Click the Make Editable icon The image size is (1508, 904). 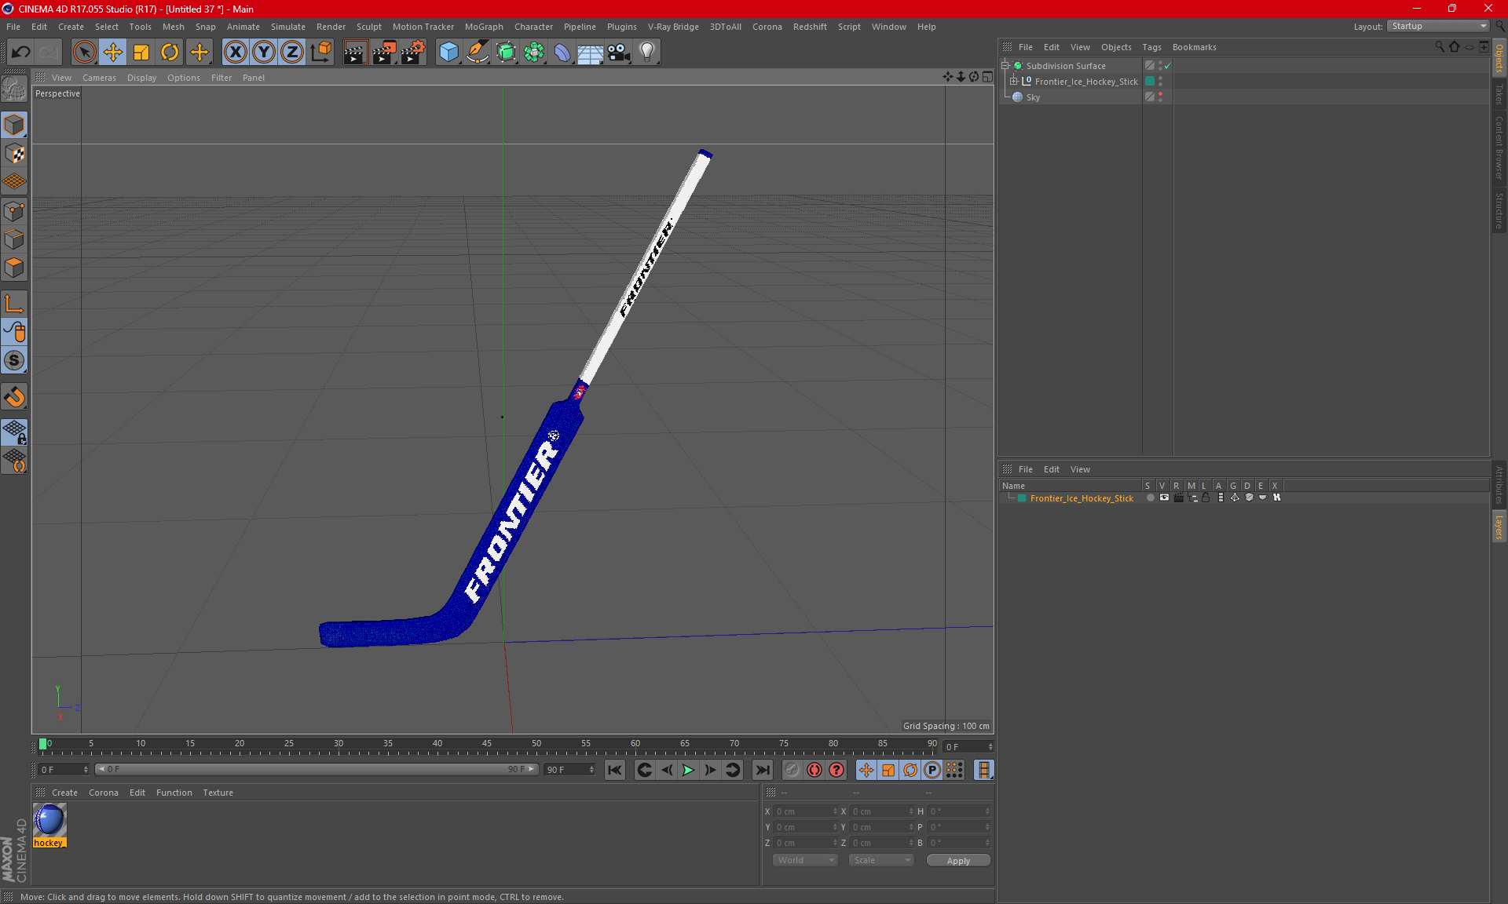pyautogui.click(x=14, y=89)
